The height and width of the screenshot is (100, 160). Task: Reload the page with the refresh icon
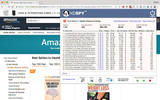pos(9,7)
